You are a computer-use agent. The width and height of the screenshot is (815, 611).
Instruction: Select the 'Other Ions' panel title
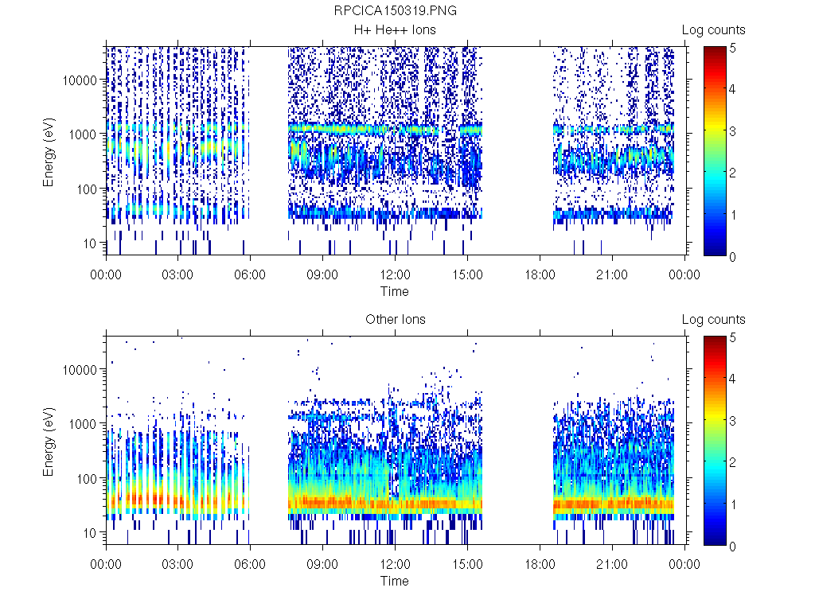click(395, 320)
